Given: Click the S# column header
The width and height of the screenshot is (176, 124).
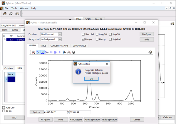Looking at the screenshot, I should [x=11, y=36].
